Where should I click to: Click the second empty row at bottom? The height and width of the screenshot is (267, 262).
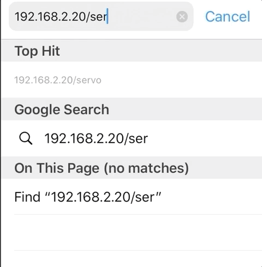coord(138,259)
